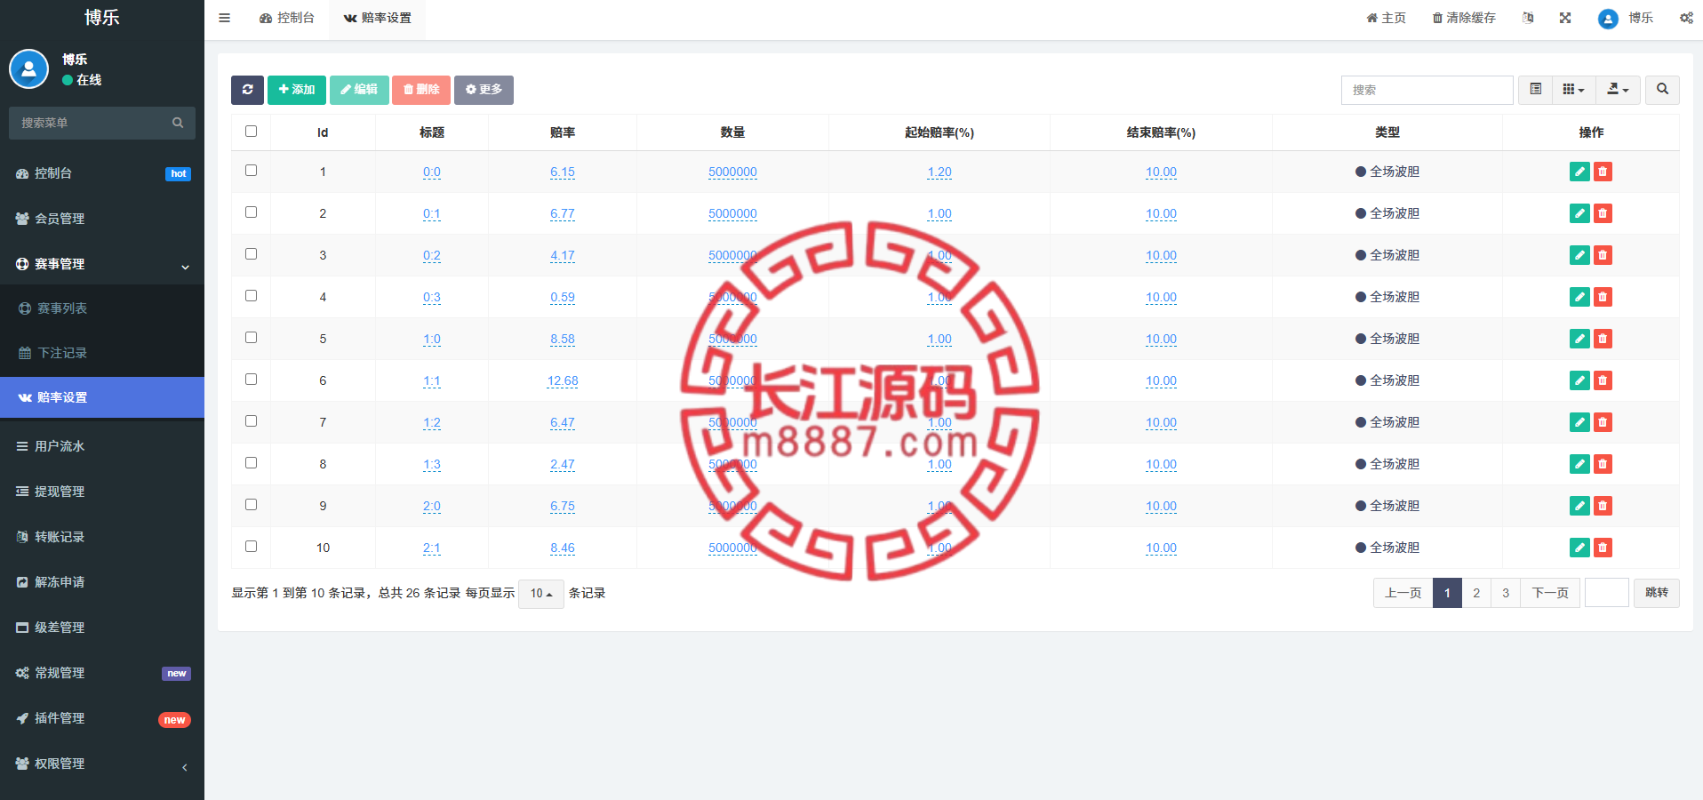Click the large profile avatar in sidebar
1703x800 pixels.
tap(28, 69)
